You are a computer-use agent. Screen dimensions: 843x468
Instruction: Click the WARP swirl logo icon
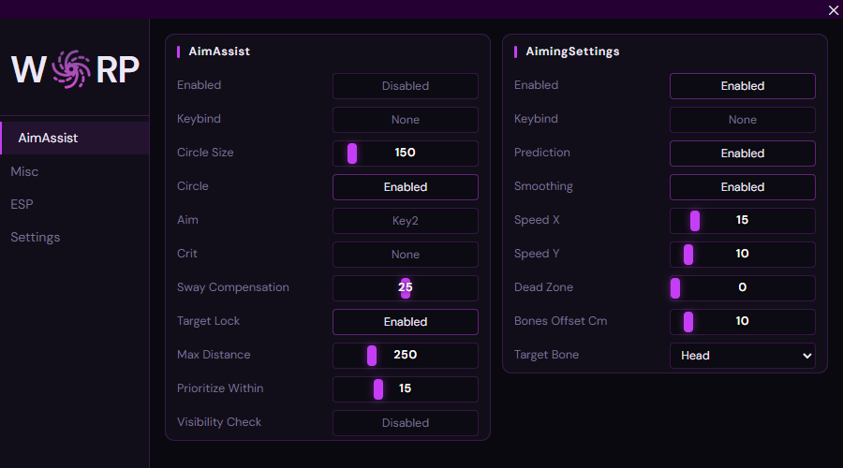pos(71,70)
